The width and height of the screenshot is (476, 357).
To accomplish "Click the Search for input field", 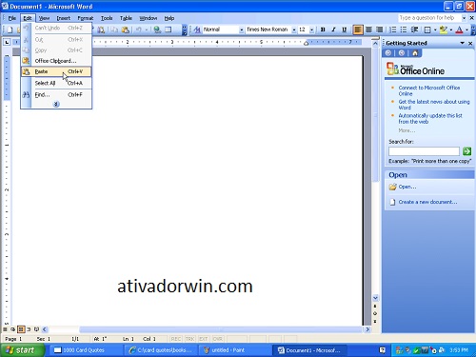I will tap(424, 151).
